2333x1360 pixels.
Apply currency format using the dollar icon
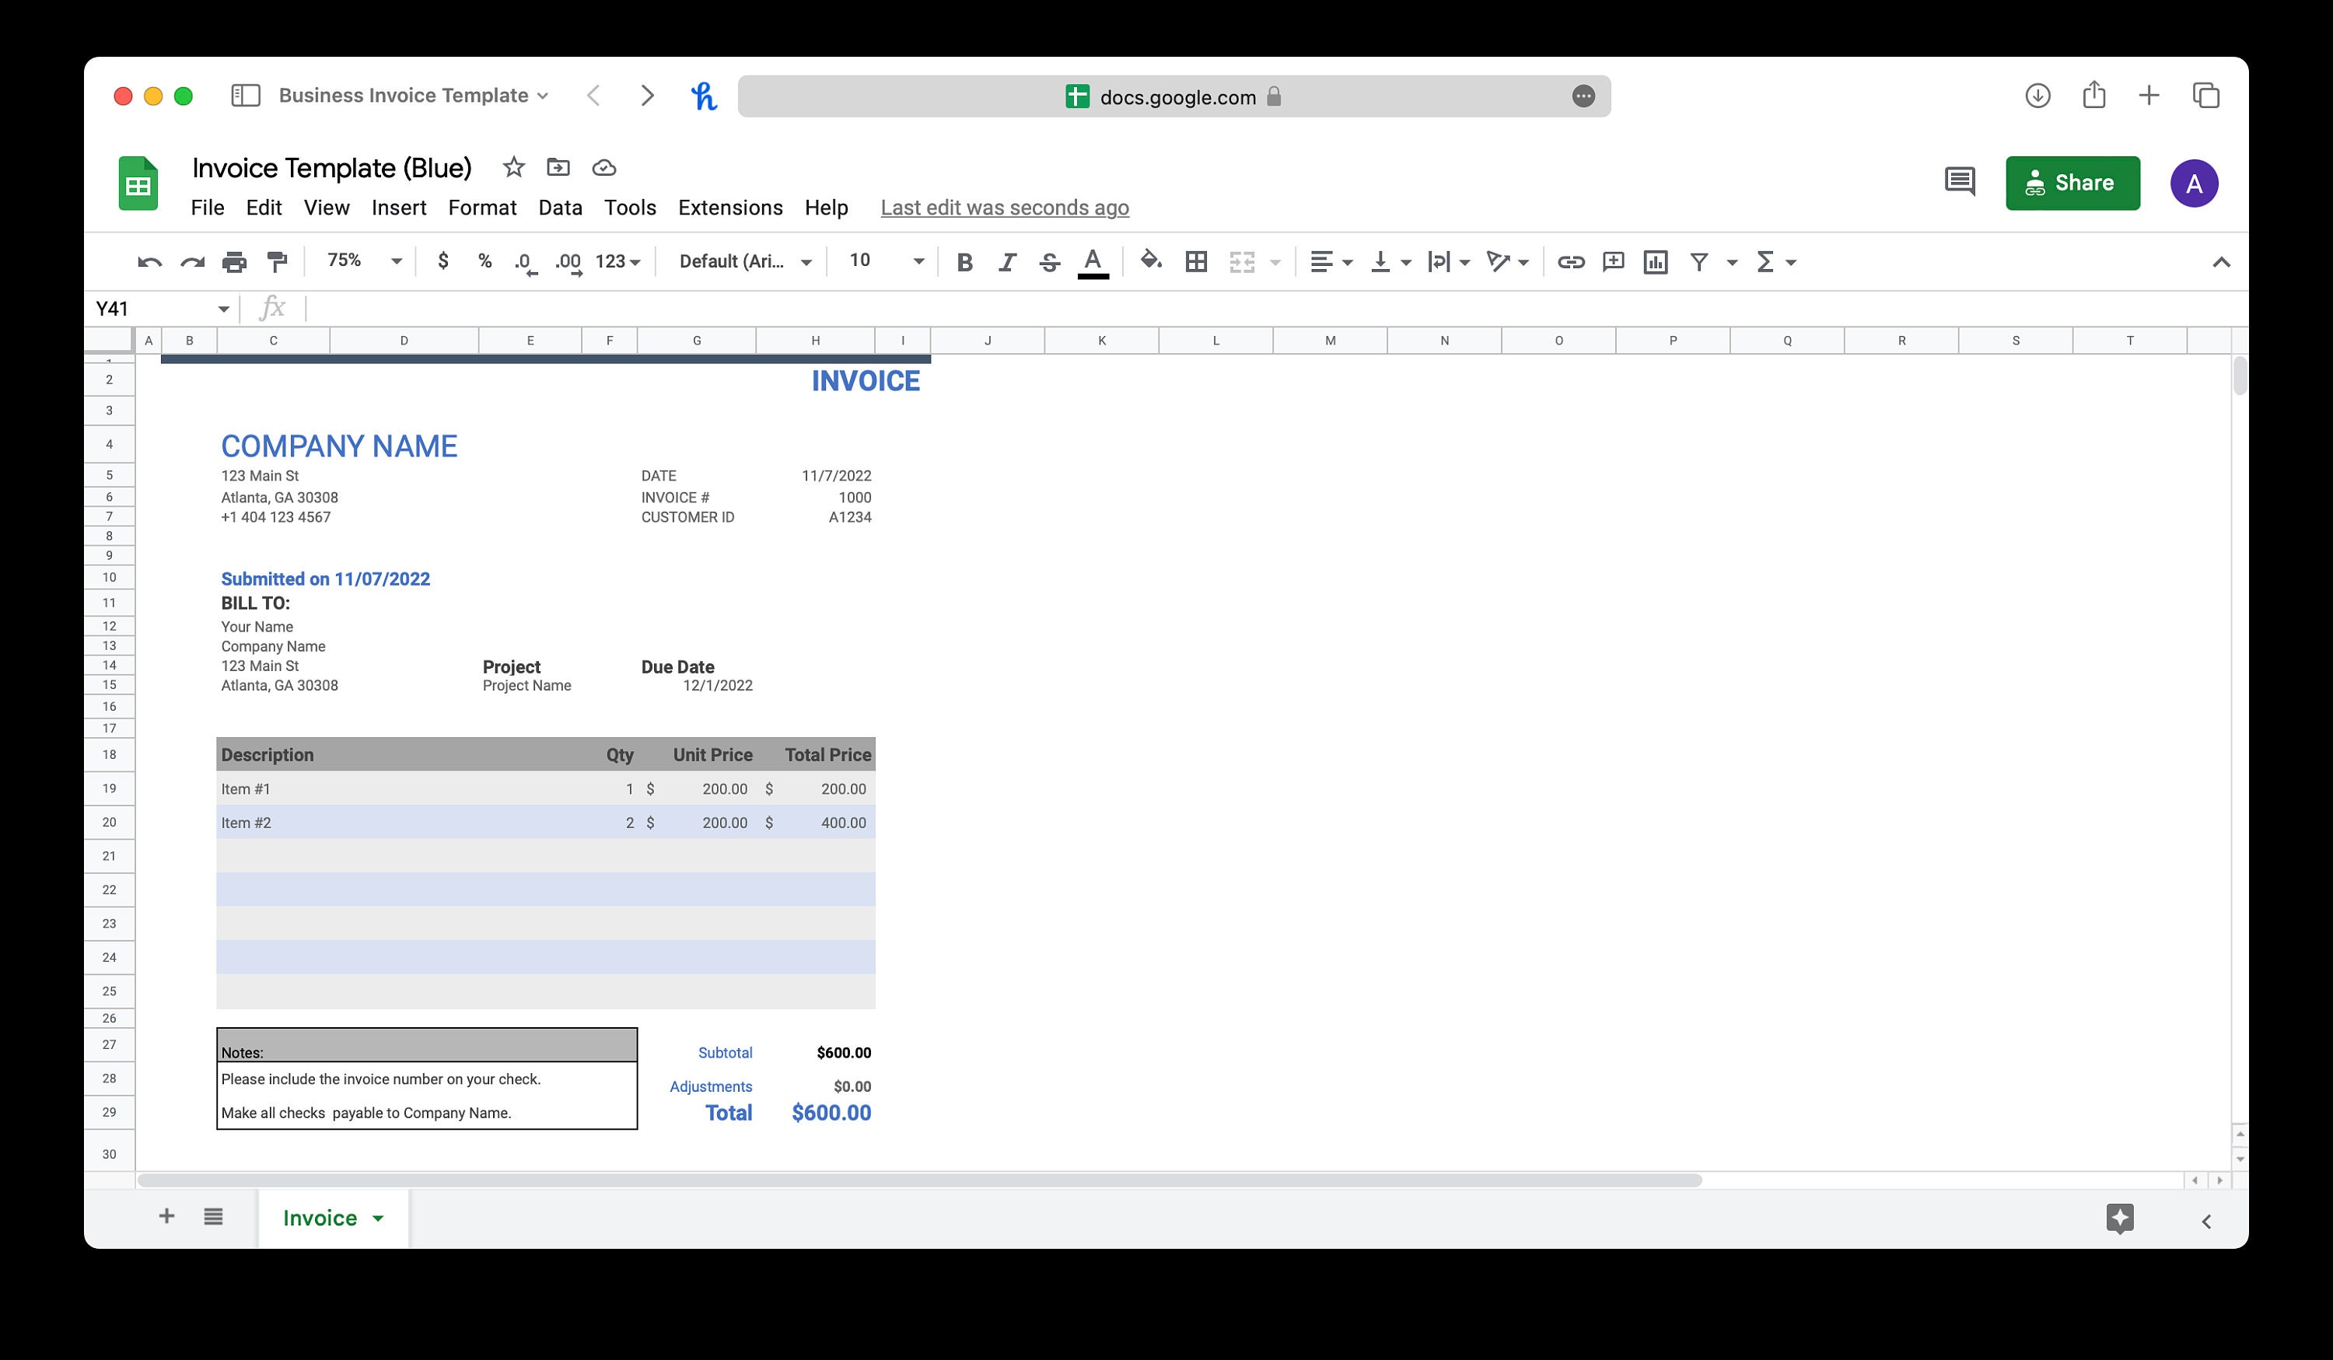[442, 261]
